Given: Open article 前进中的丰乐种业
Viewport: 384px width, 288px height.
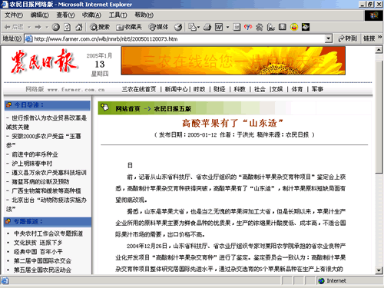Looking at the screenshot, I should 35,154.
